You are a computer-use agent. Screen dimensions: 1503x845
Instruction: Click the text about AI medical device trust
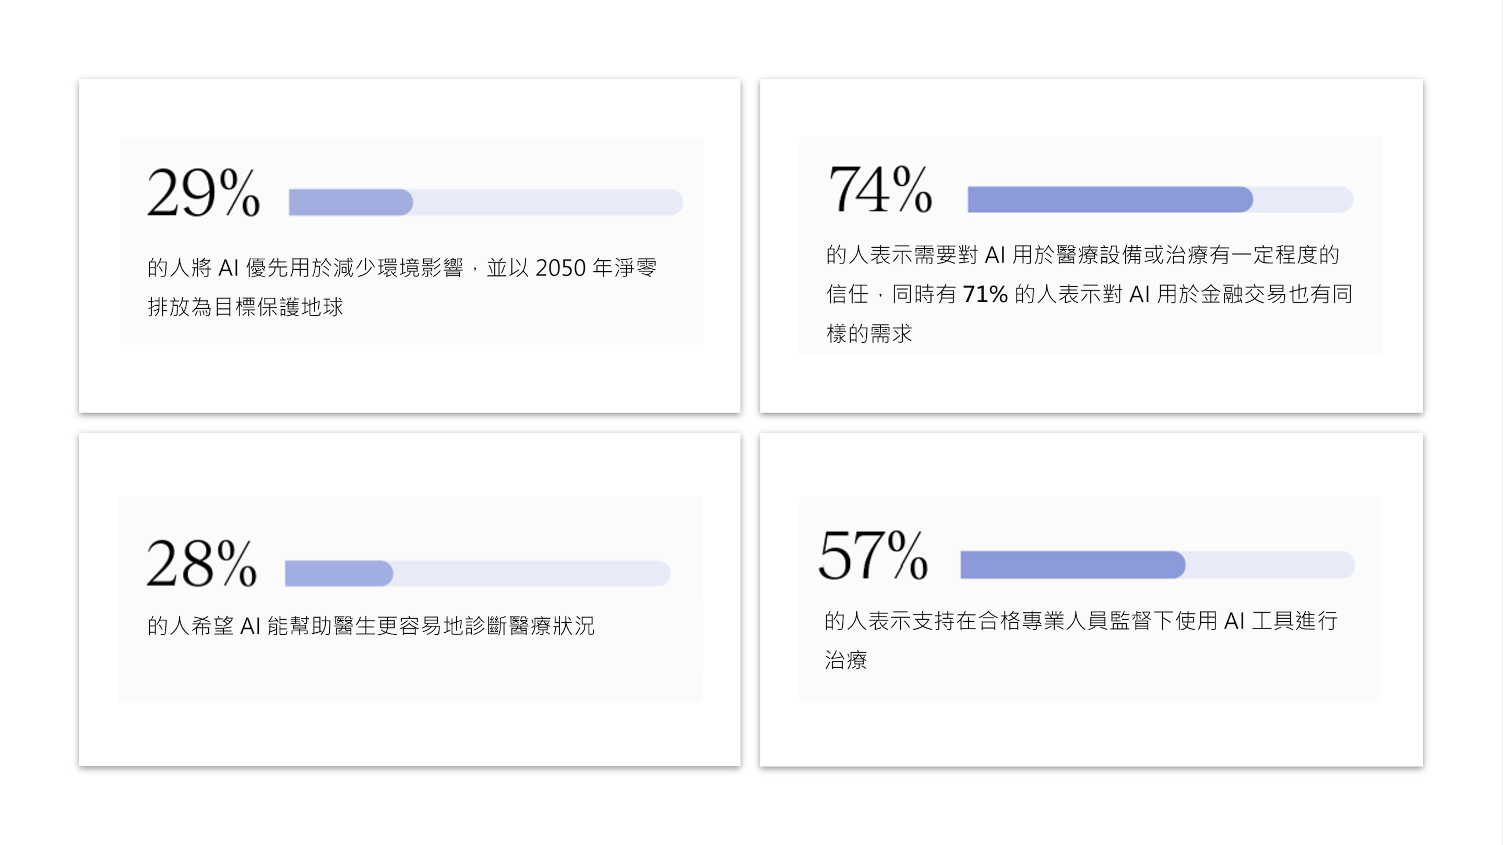tap(1089, 294)
